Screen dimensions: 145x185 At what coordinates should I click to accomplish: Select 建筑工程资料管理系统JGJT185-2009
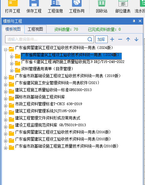[46, 111]
